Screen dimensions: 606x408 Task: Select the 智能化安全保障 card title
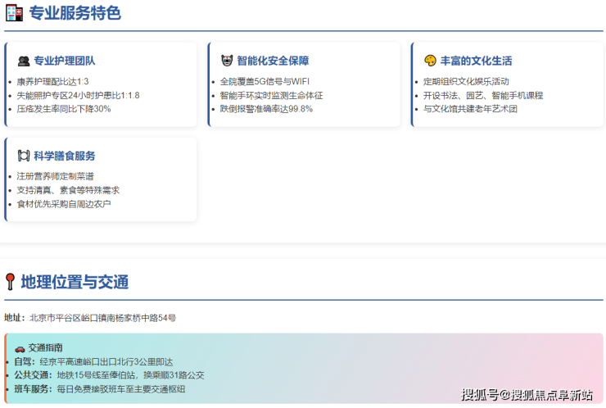[x=273, y=61]
